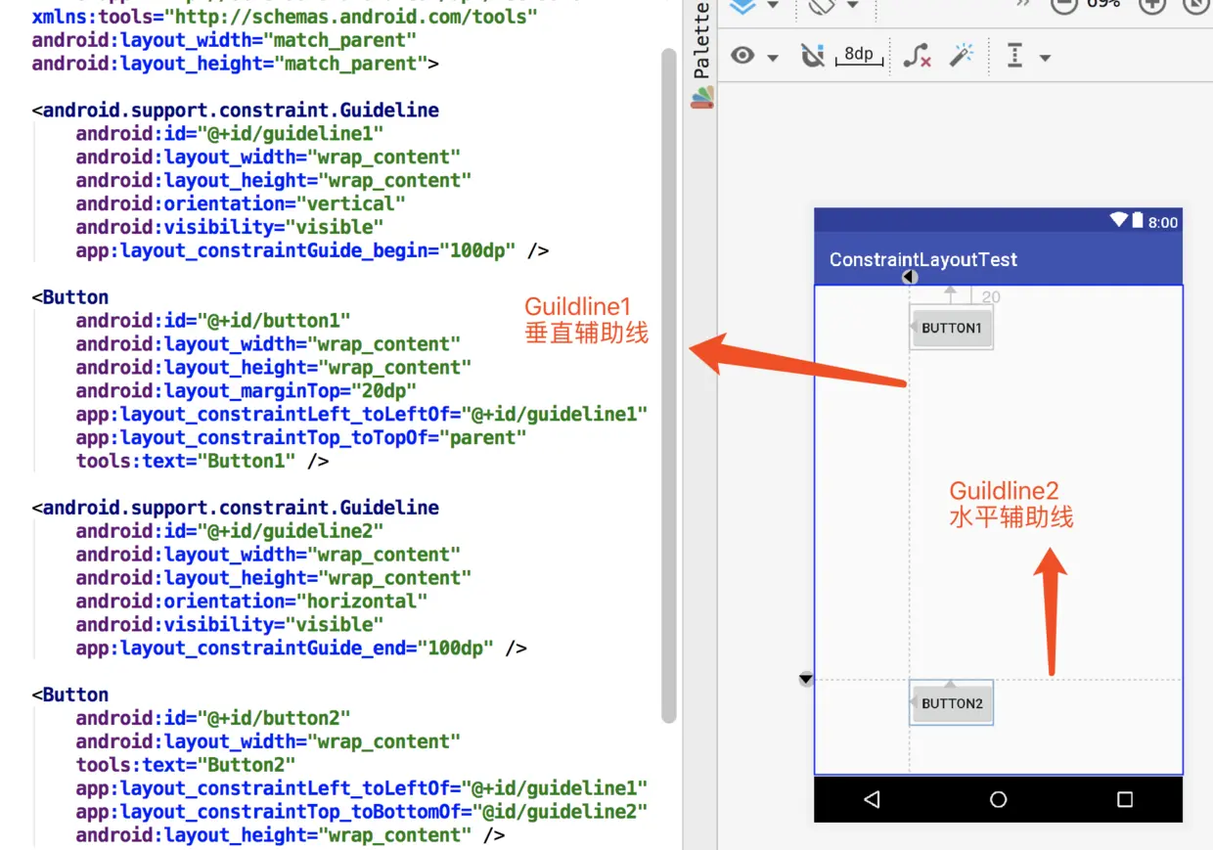Click the device orientation rotate icon
This screenshot has width=1213, height=850.
(822, 6)
